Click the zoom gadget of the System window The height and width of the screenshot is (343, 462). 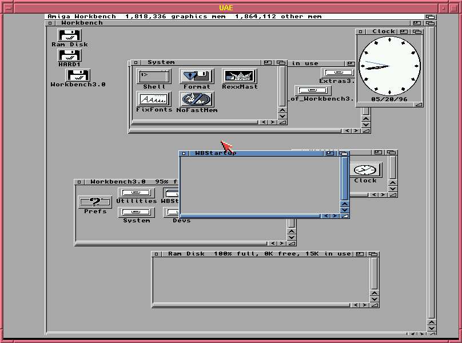[x=268, y=62]
